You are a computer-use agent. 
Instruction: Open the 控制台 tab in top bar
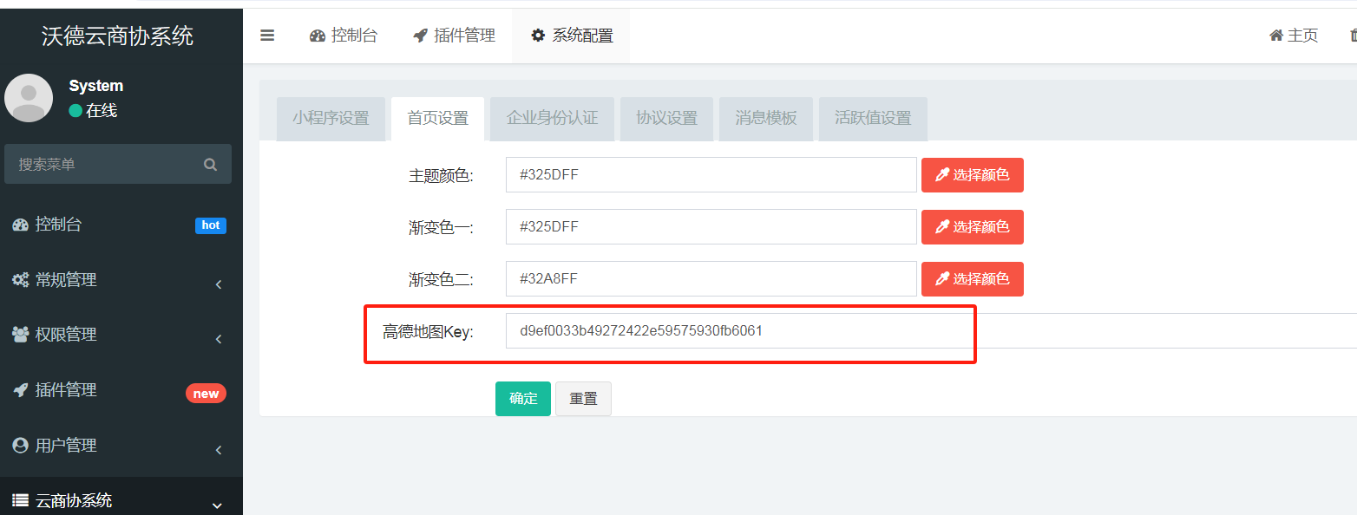point(344,36)
